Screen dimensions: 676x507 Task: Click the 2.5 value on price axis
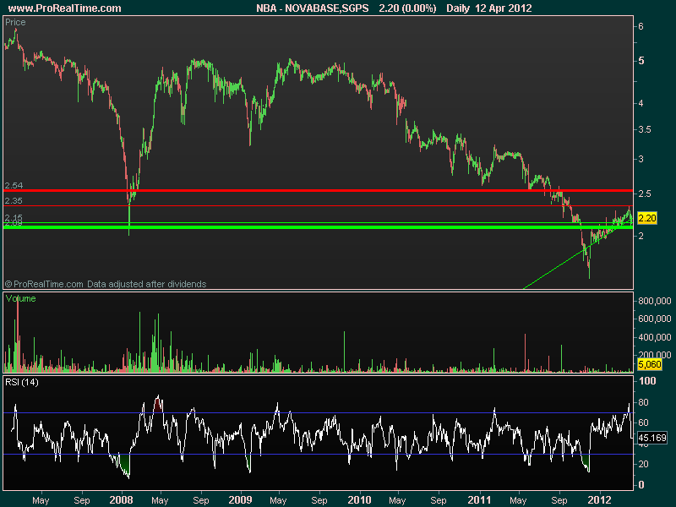click(x=645, y=194)
